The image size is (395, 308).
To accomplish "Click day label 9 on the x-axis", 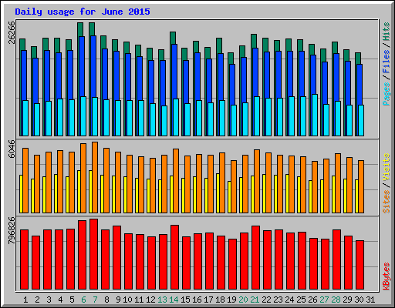I will tap(118, 300).
